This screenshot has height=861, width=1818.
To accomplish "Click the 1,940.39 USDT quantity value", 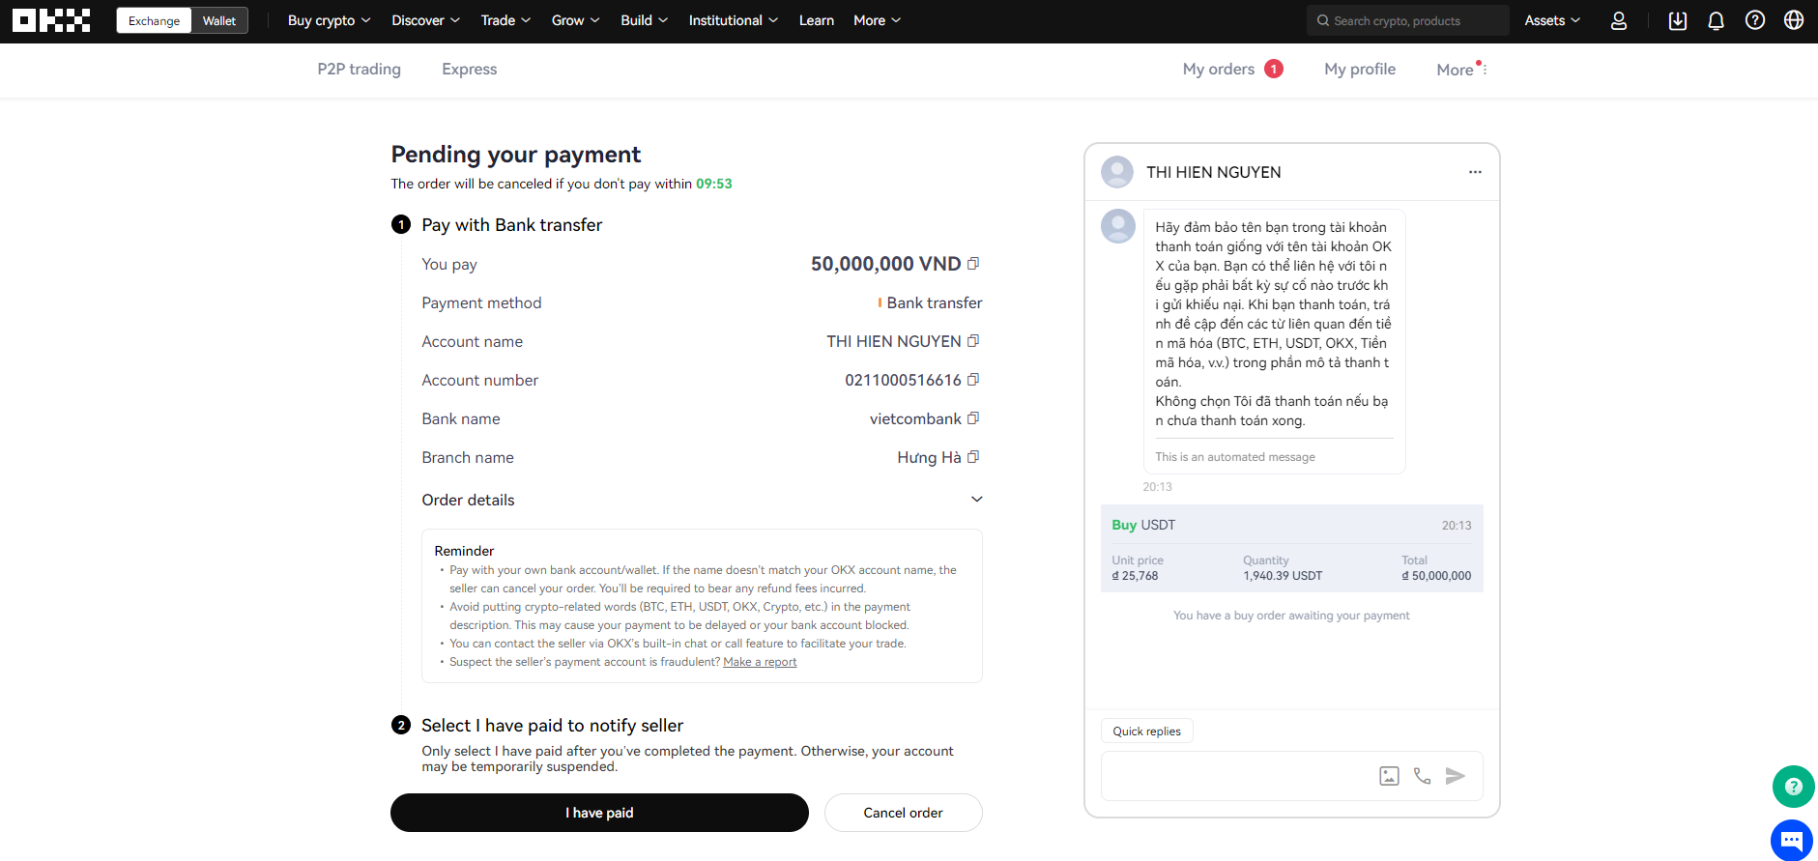I will [x=1283, y=576].
